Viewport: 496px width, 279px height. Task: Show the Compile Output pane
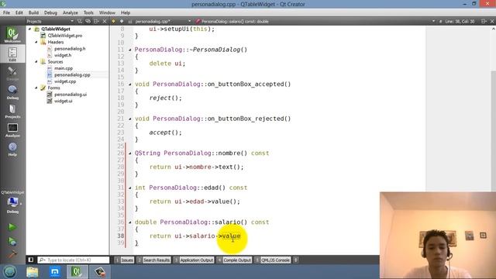[x=234, y=260]
